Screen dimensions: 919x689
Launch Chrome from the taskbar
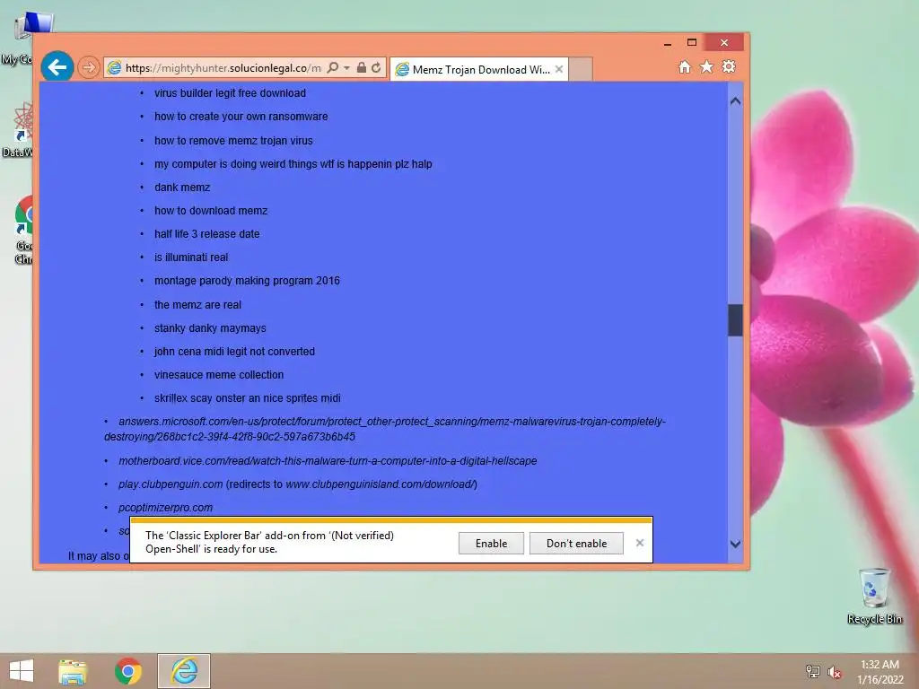127,671
